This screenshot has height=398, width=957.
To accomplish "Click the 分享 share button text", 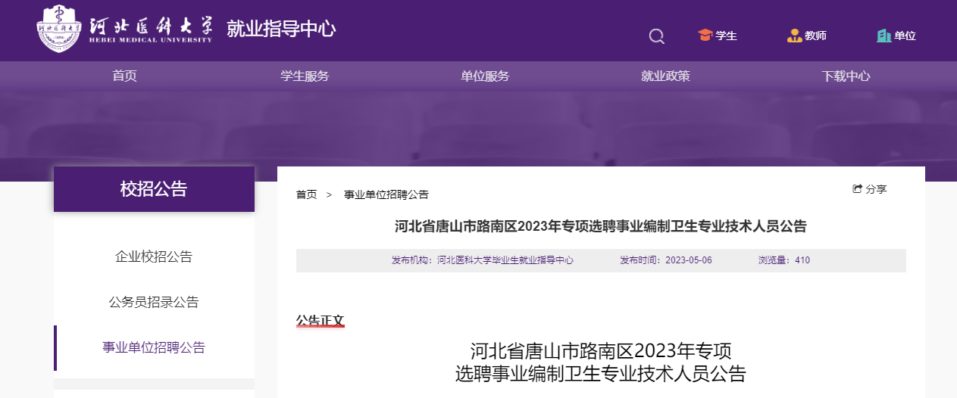I will [x=876, y=189].
